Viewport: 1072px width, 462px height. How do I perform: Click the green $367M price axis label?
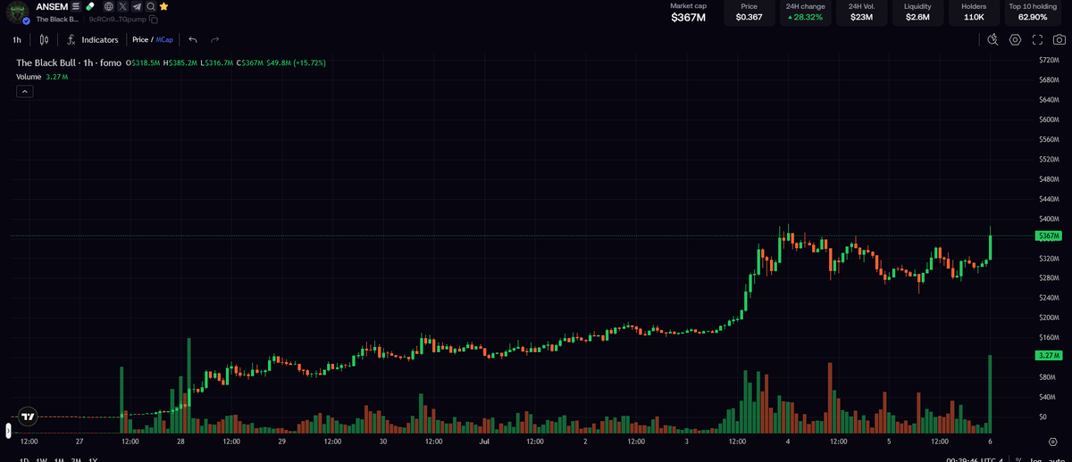(1048, 235)
